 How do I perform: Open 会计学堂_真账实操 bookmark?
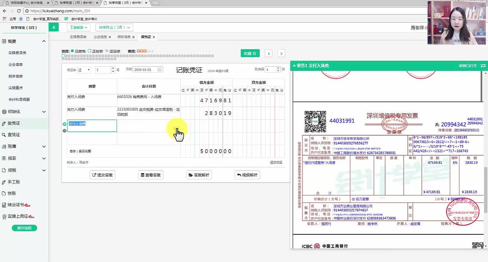pos(43,19)
